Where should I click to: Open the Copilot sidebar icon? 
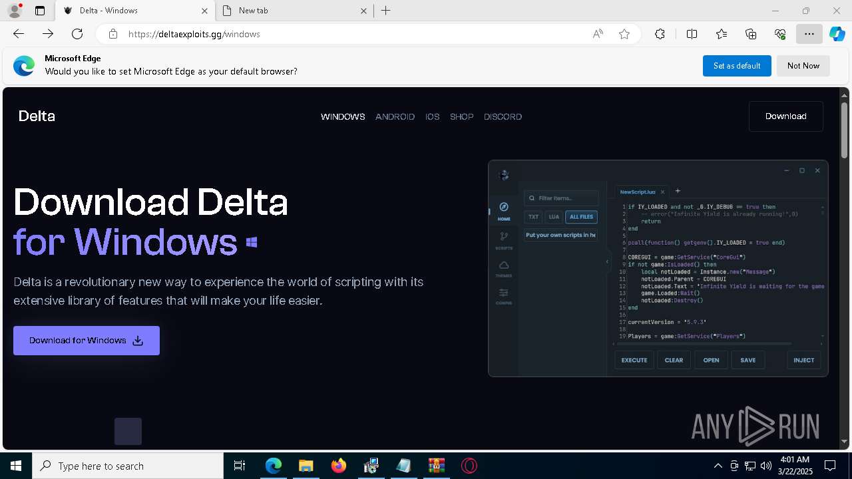837,34
